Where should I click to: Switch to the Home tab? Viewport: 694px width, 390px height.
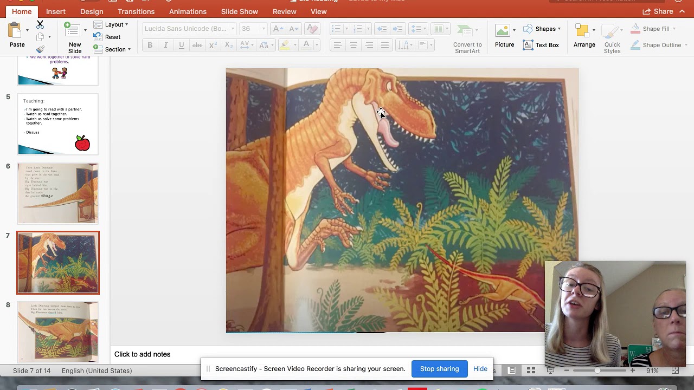pos(22,11)
